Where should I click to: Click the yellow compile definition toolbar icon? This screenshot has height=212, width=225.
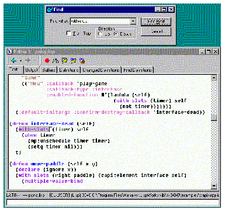tap(64, 61)
